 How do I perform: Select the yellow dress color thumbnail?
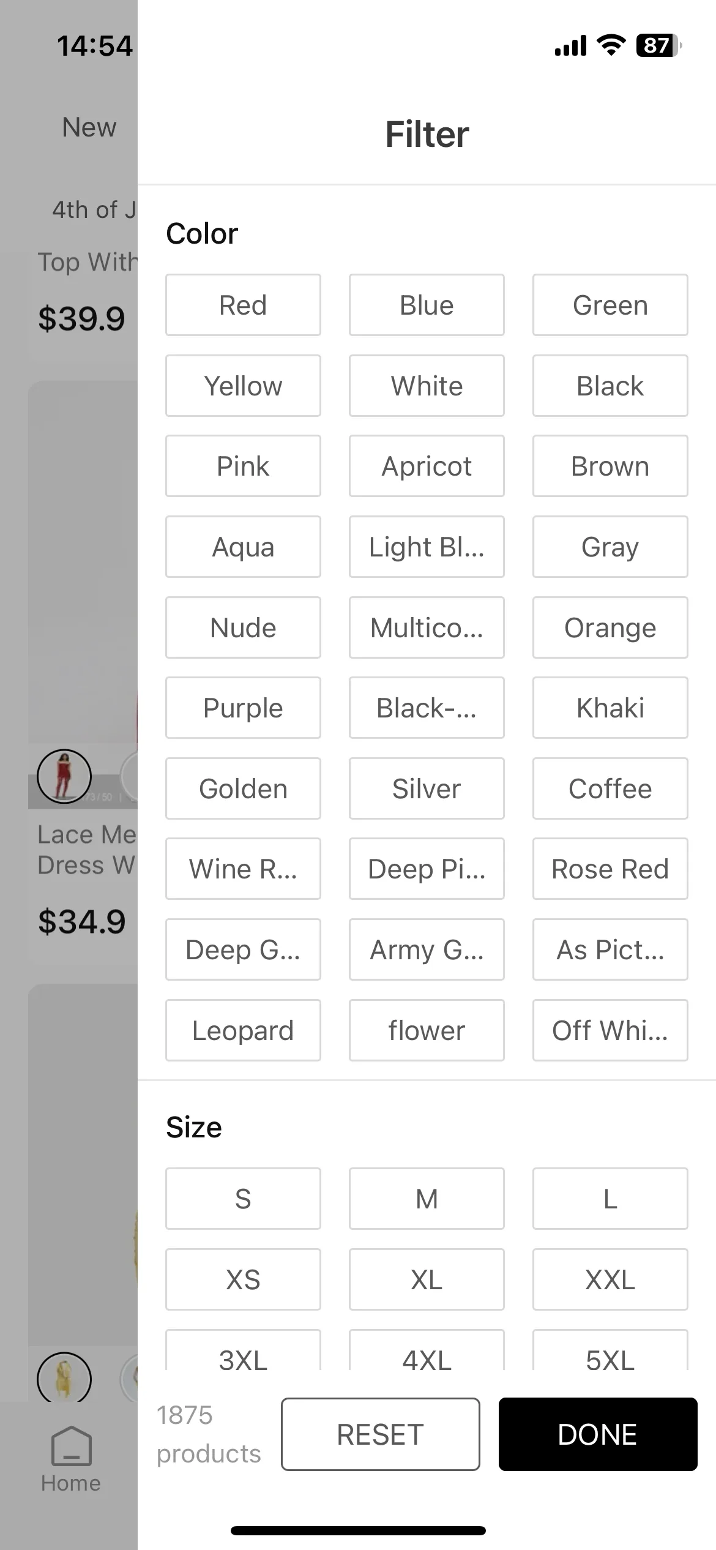64,1378
